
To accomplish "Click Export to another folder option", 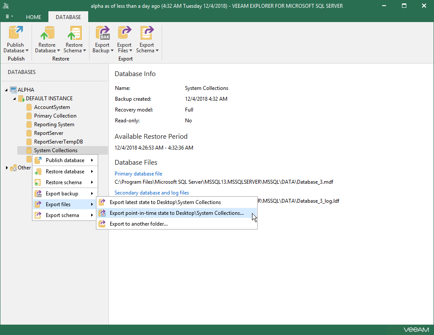I will click(x=177, y=224).
